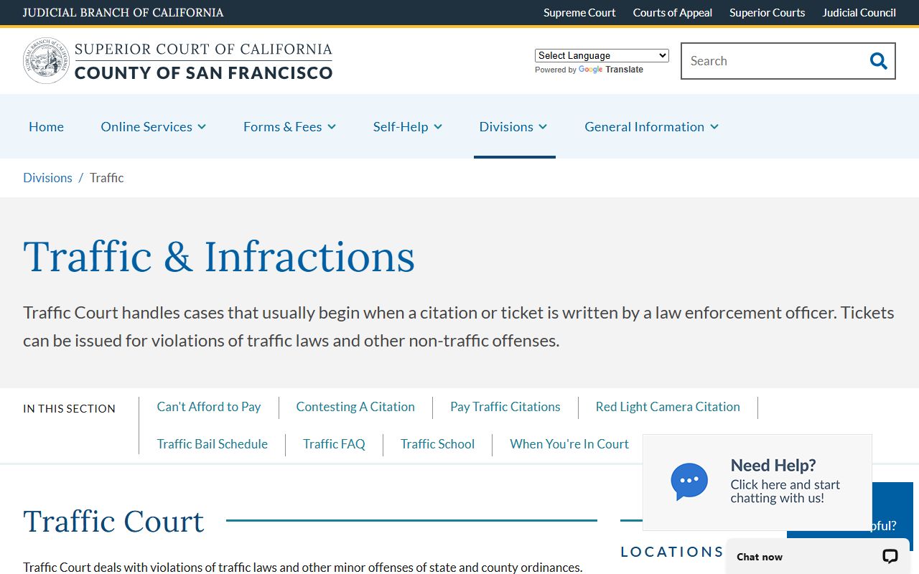Expand the Online Services menu
Image resolution: width=919 pixels, height=574 pixels.
coord(154,126)
